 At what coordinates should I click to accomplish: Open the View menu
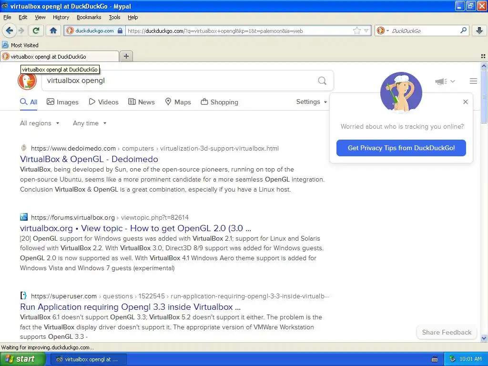[40, 17]
